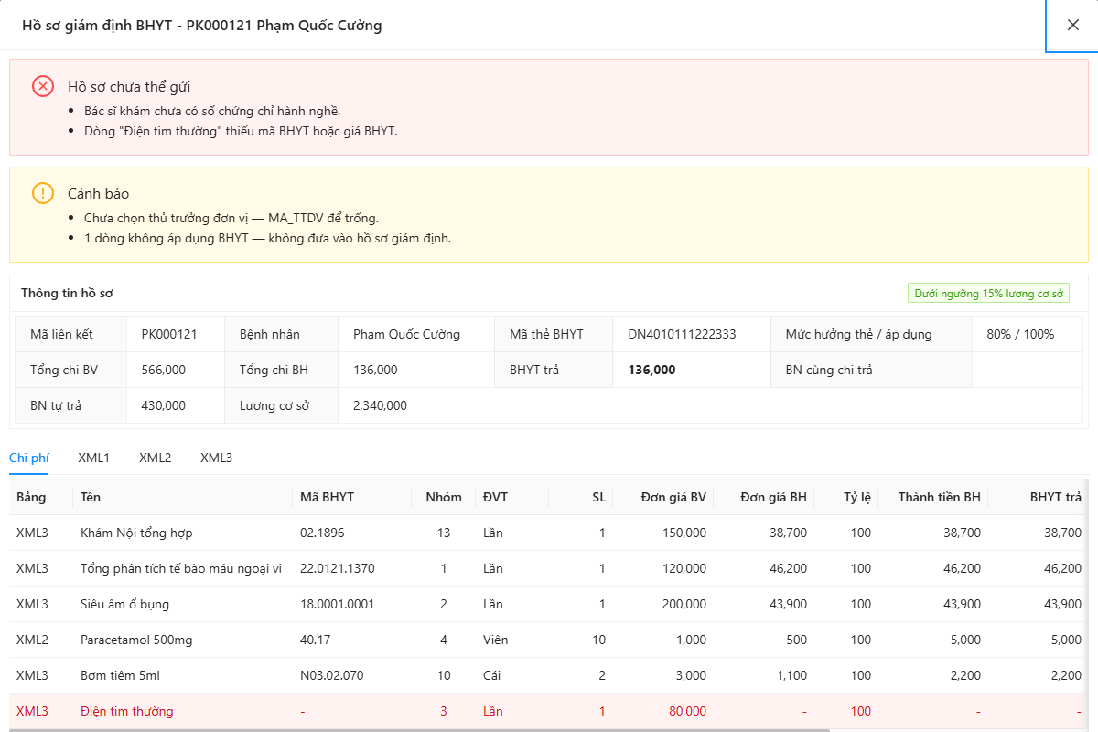The image size is (1098, 732).
Task: Click the error about "chứng chỉ hành nghề"
Action: pos(212,111)
